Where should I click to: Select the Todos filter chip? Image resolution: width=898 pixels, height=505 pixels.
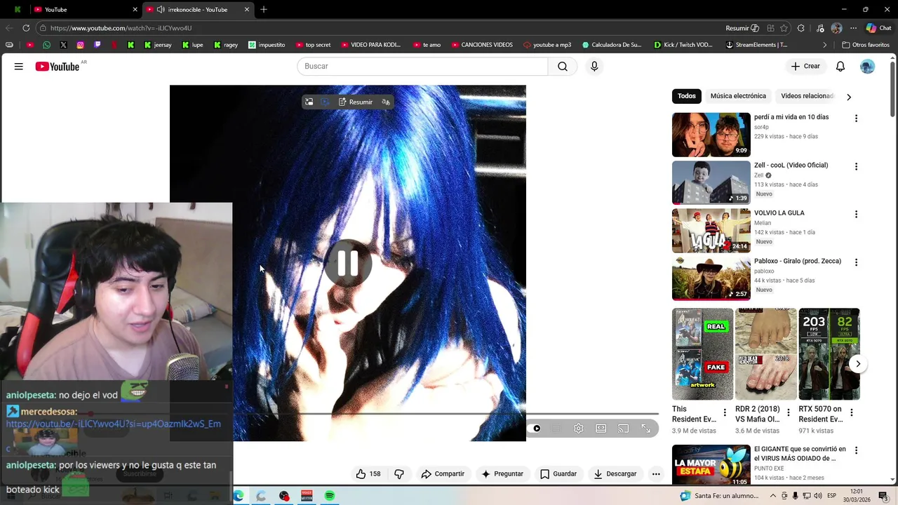click(x=687, y=96)
